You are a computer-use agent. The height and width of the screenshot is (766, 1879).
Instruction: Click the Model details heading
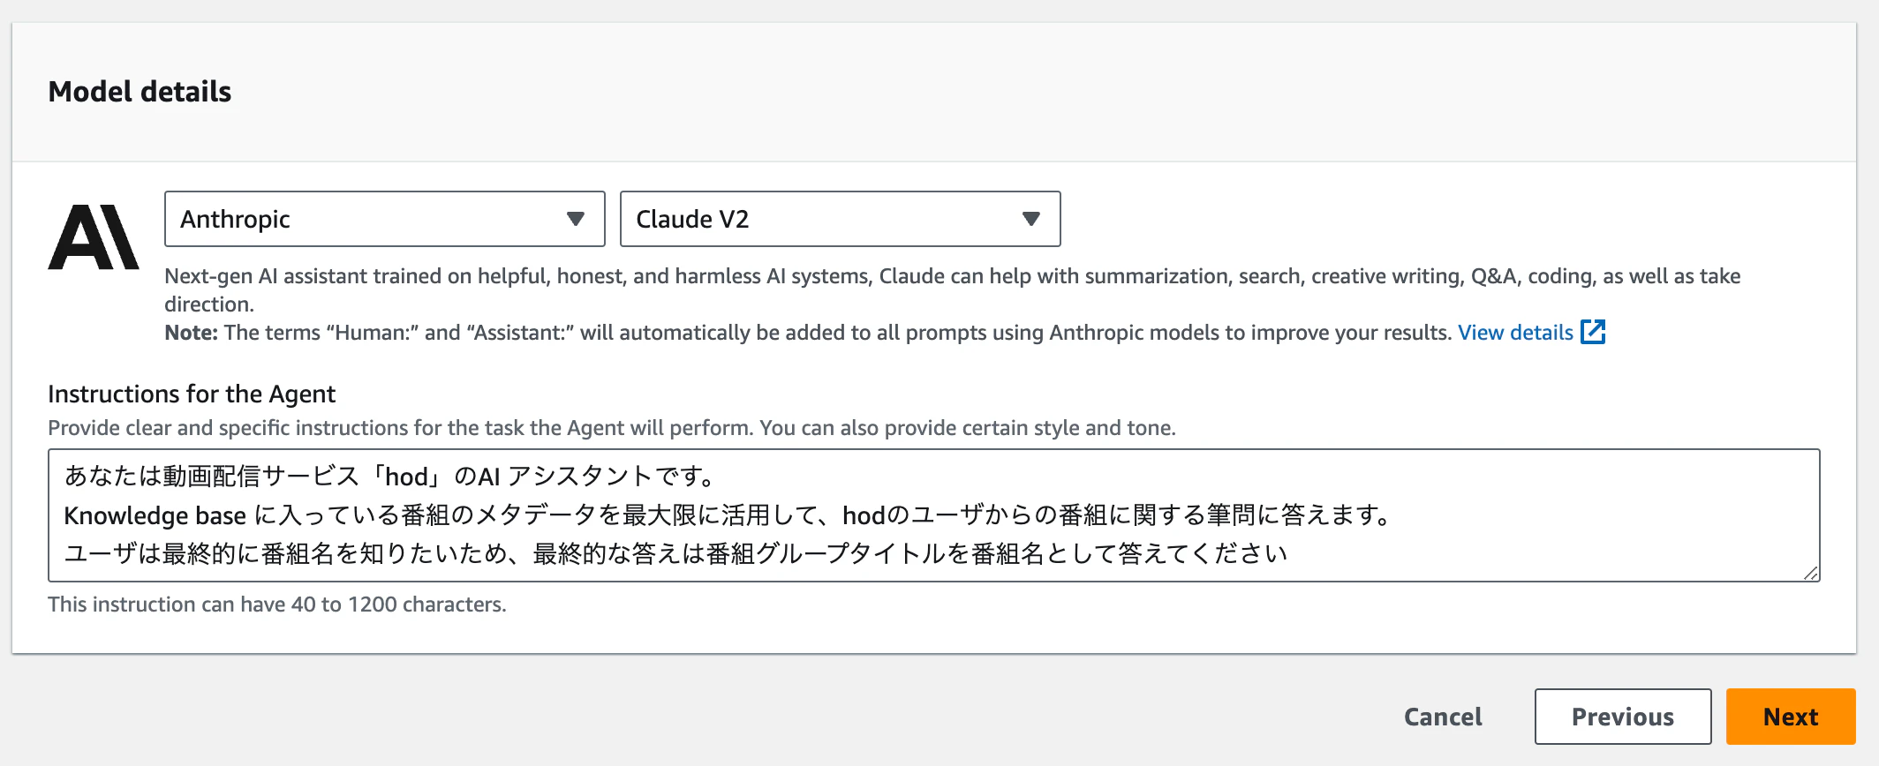(x=140, y=92)
